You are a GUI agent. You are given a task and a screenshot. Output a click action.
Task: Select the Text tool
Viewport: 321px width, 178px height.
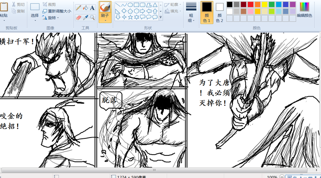tap(92, 8)
